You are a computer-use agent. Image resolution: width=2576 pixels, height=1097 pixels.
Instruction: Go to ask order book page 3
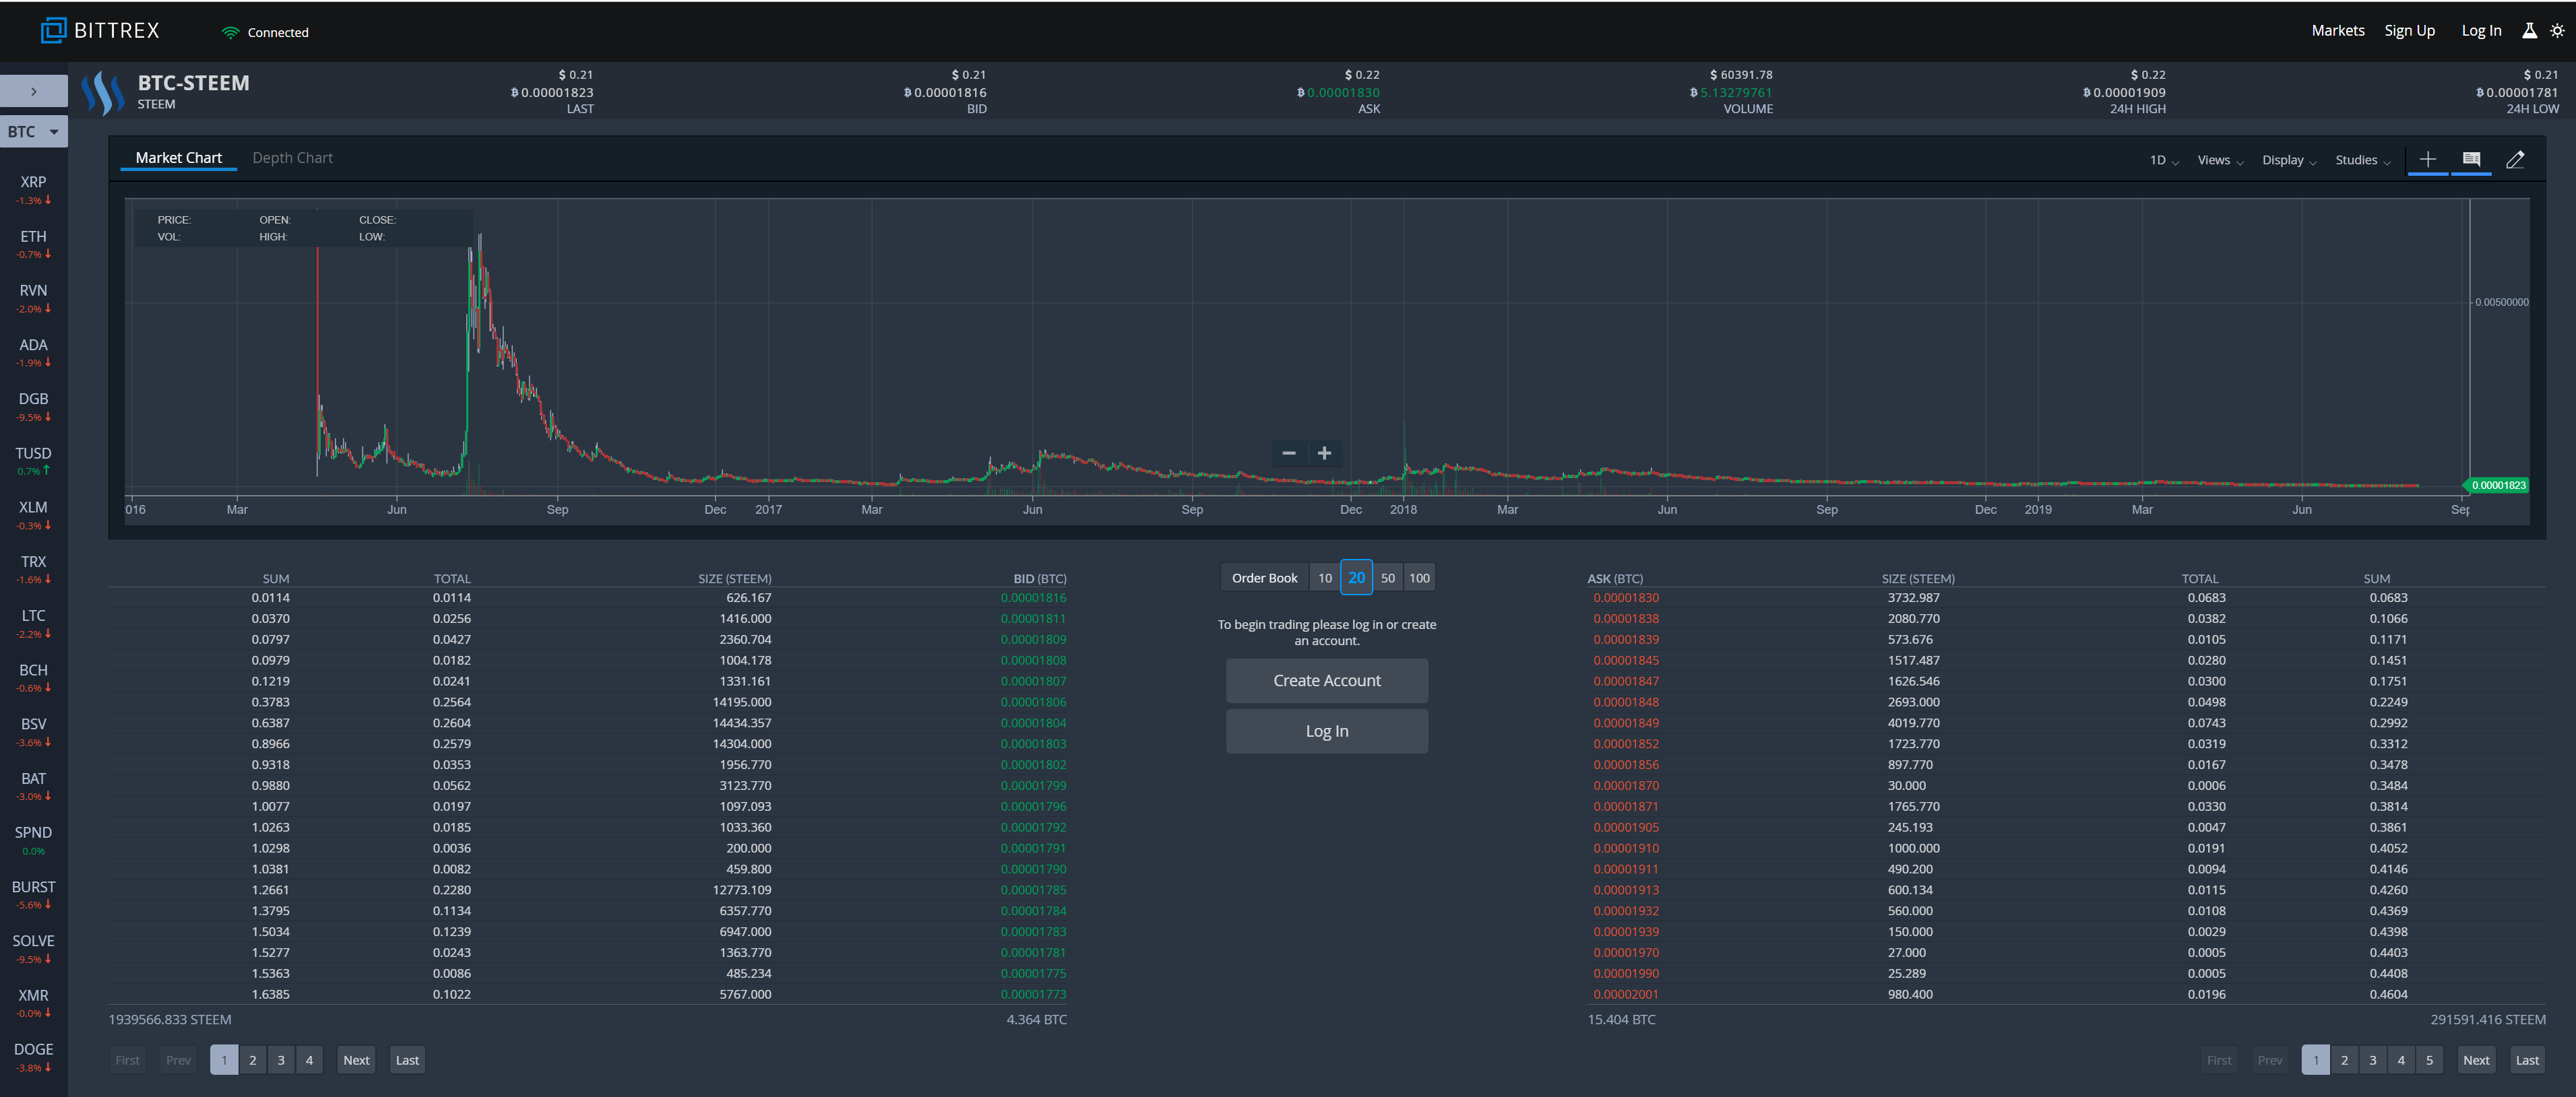click(x=2372, y=1060)
